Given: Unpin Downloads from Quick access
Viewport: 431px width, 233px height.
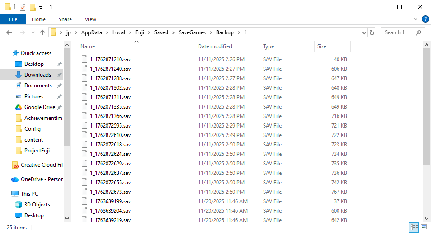Looking at the screenshot, I should [59, 75].
